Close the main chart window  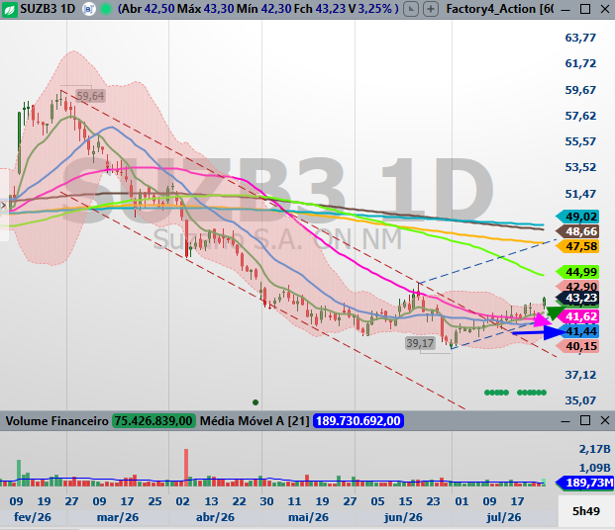click(x=605, y=9)
